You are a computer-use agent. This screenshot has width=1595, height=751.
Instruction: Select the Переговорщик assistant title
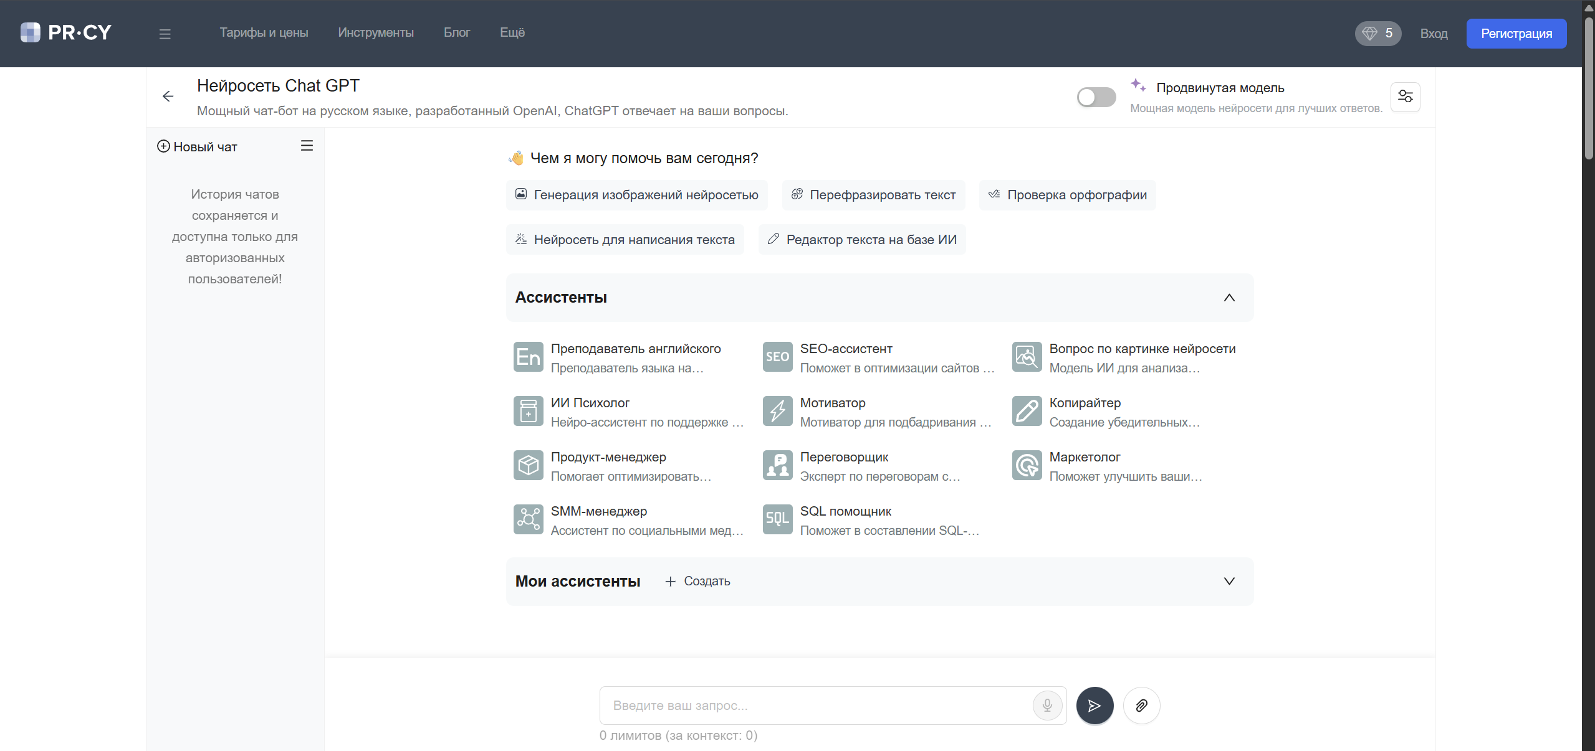click(844, 457)
